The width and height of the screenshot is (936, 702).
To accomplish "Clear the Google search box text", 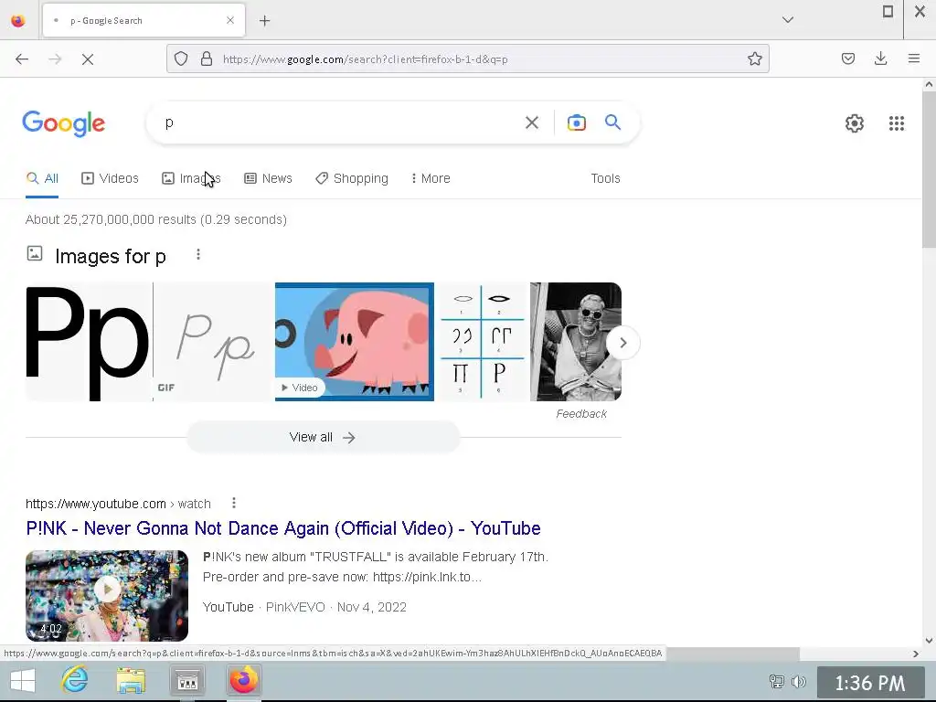I will [x=531, y=122].
